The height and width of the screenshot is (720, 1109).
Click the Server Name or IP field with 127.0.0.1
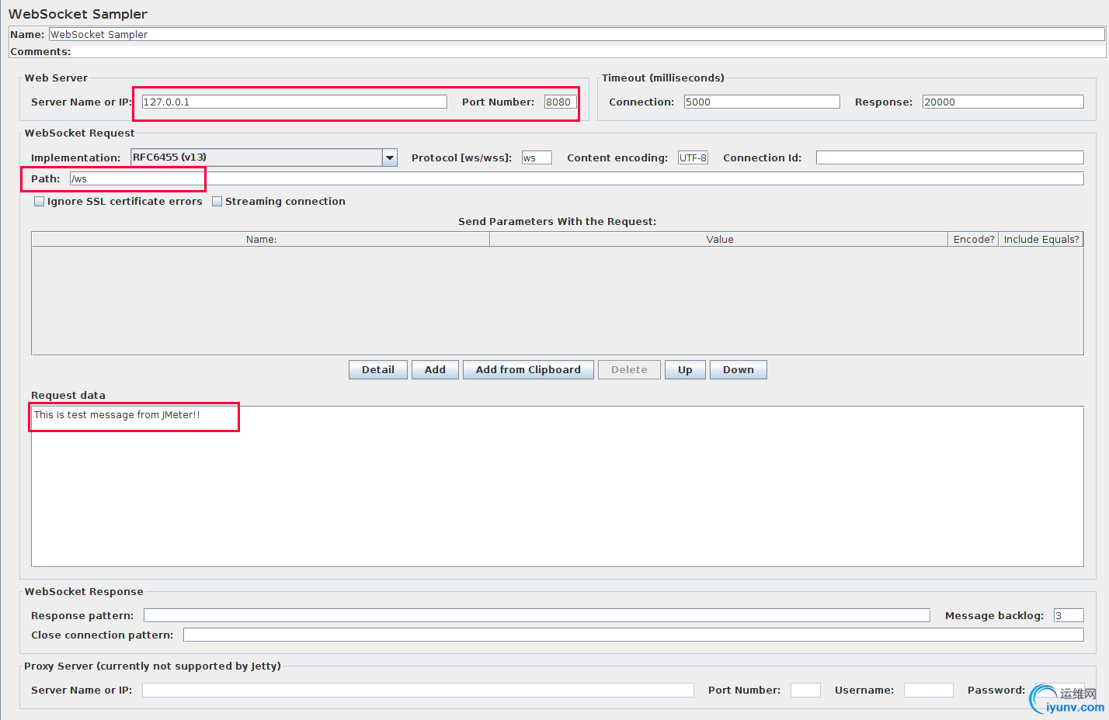click(294, 102)
